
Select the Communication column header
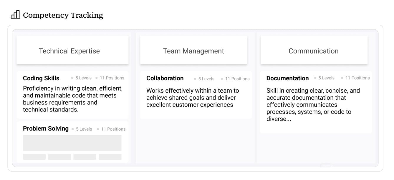click(314, 51)
